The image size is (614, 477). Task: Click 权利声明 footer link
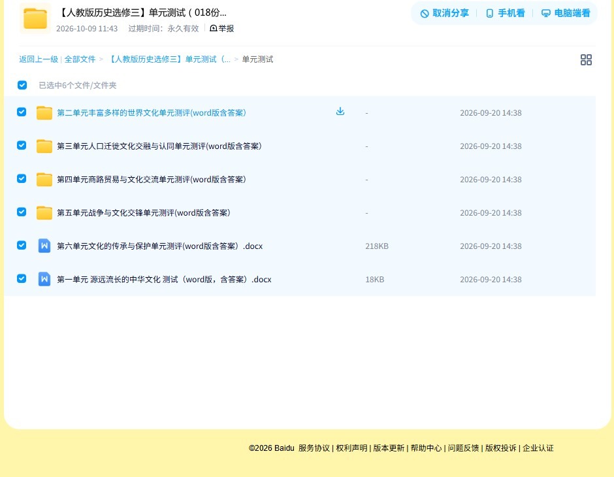(351, 448)
